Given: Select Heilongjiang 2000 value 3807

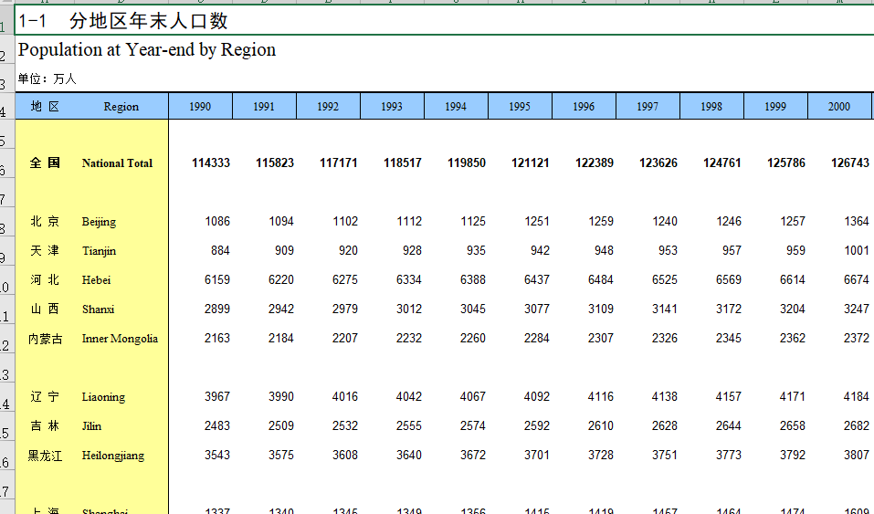Looking at the screenshot, I should (x=856, y=455).
